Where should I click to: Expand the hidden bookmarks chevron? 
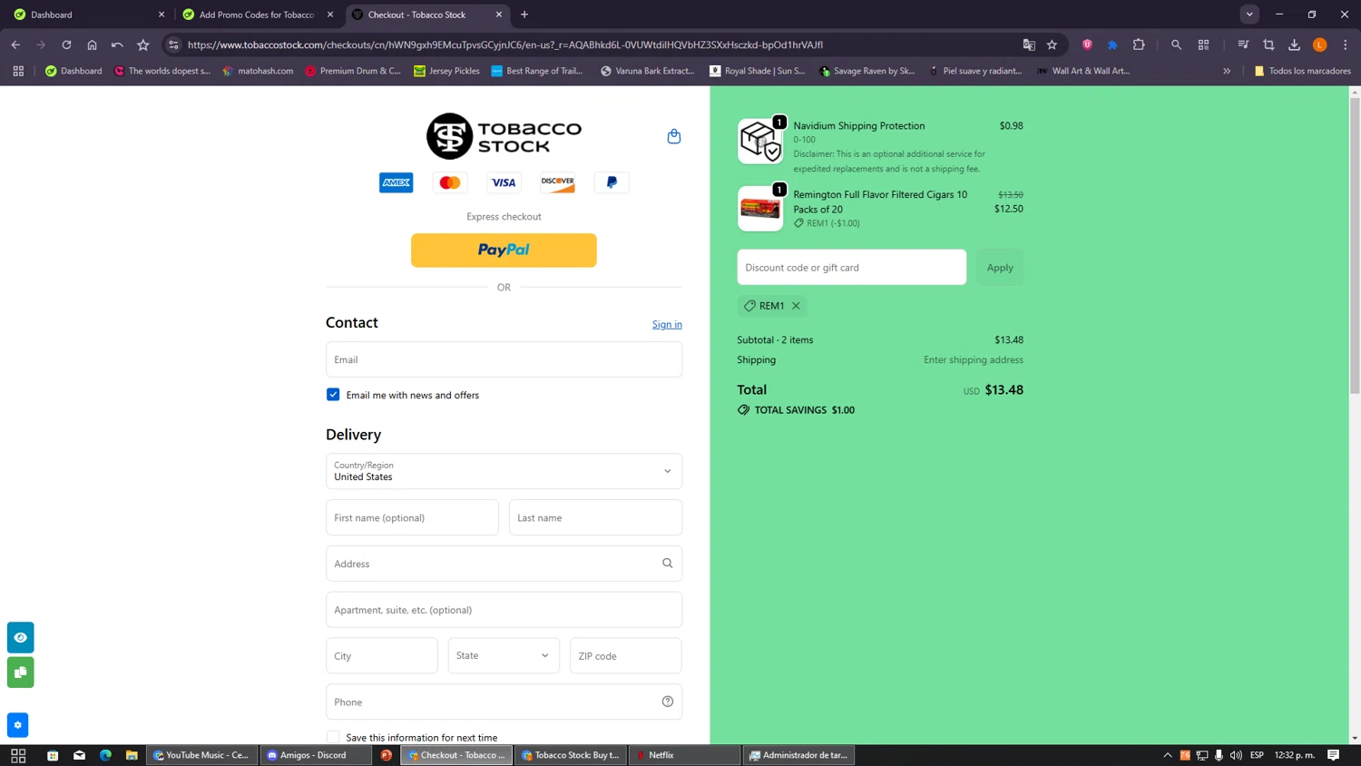click(x=1227, y=71)
